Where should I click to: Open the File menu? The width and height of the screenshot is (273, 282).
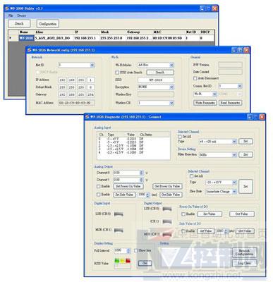[x=11, y=16]
